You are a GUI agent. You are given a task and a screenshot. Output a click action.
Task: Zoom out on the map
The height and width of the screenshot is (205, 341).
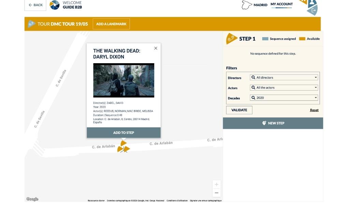pyautogui.click(x=217, y=193)
